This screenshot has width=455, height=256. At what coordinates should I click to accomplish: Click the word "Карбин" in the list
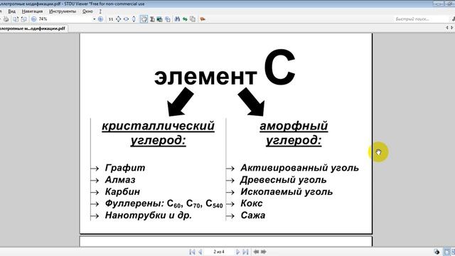click(x=122, y=191)
